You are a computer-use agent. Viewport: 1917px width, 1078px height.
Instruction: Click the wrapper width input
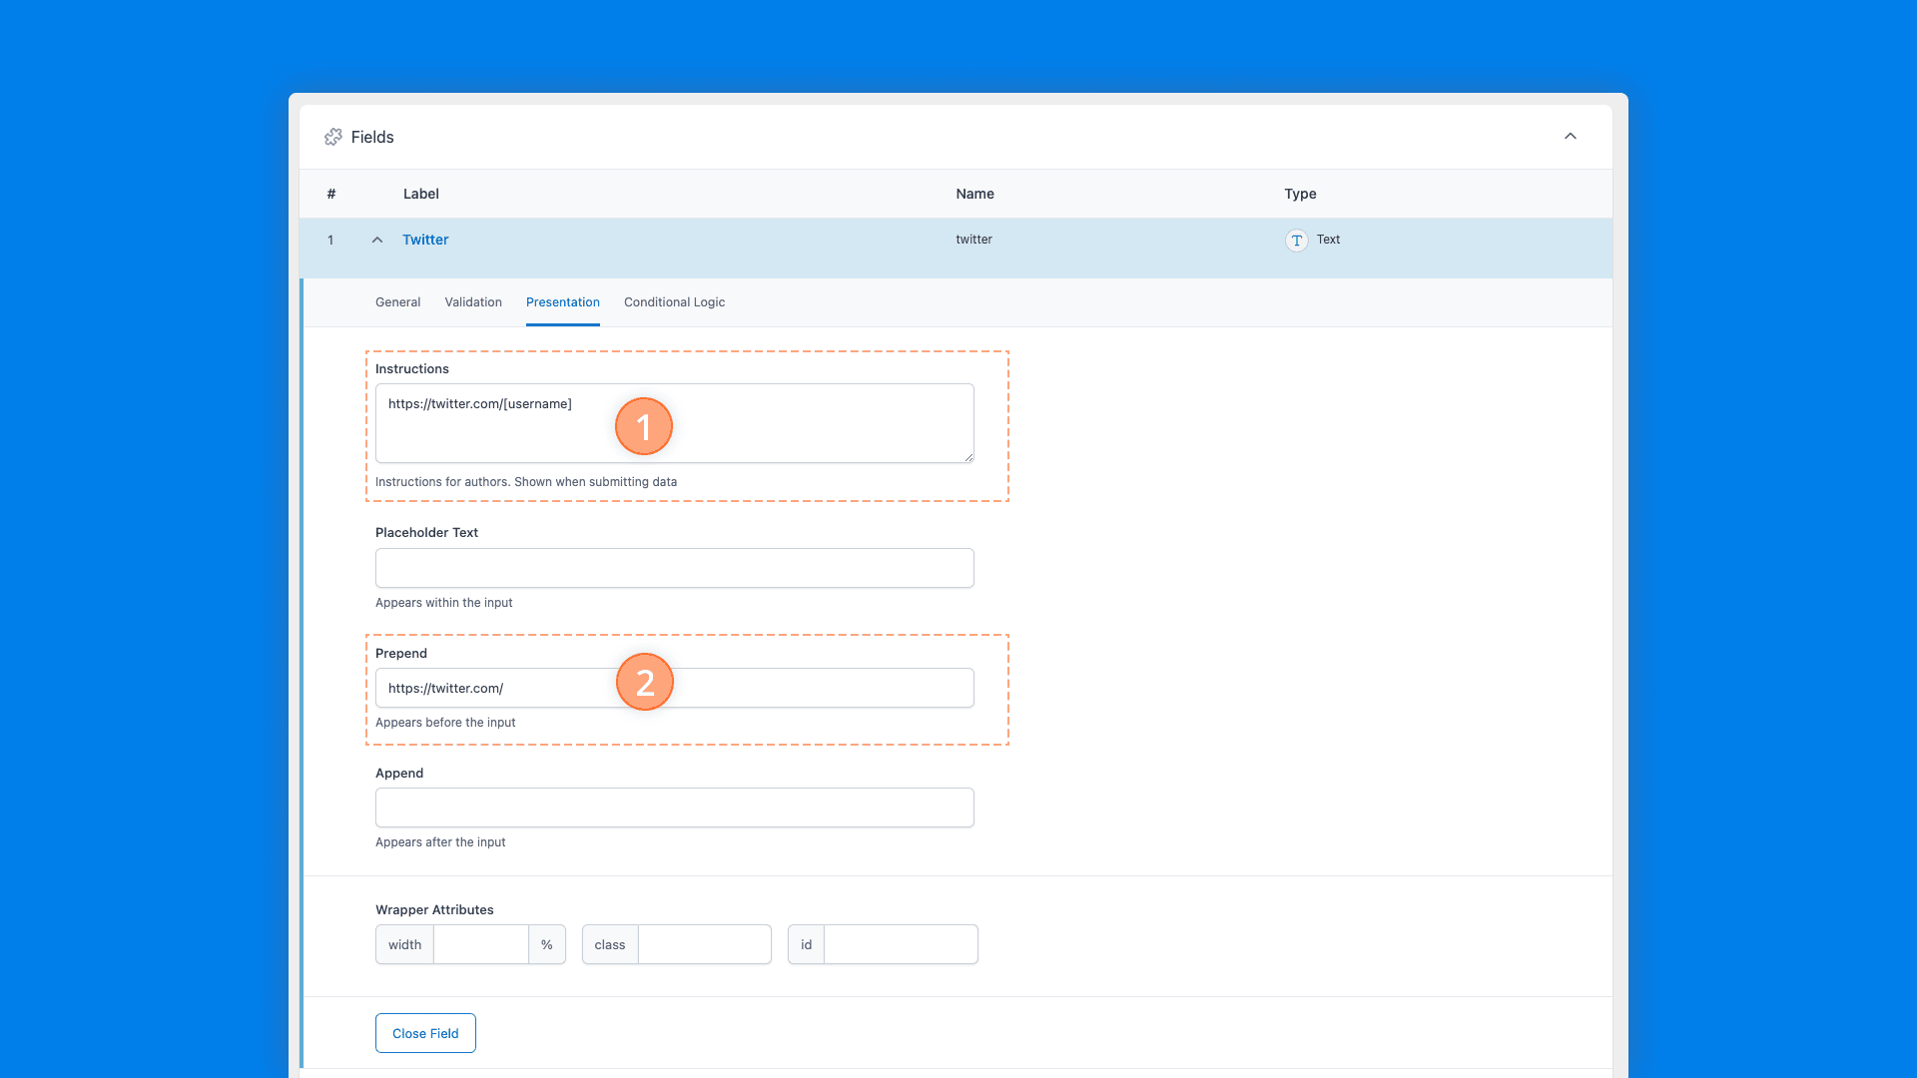(x=480, y=944)
